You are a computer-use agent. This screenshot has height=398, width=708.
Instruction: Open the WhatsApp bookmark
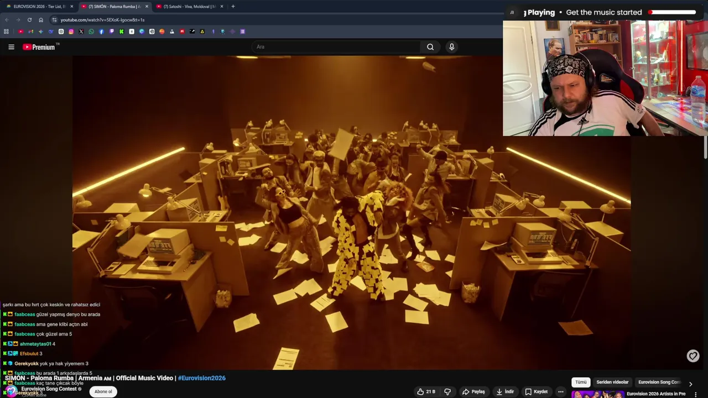[x=91, y=32]
